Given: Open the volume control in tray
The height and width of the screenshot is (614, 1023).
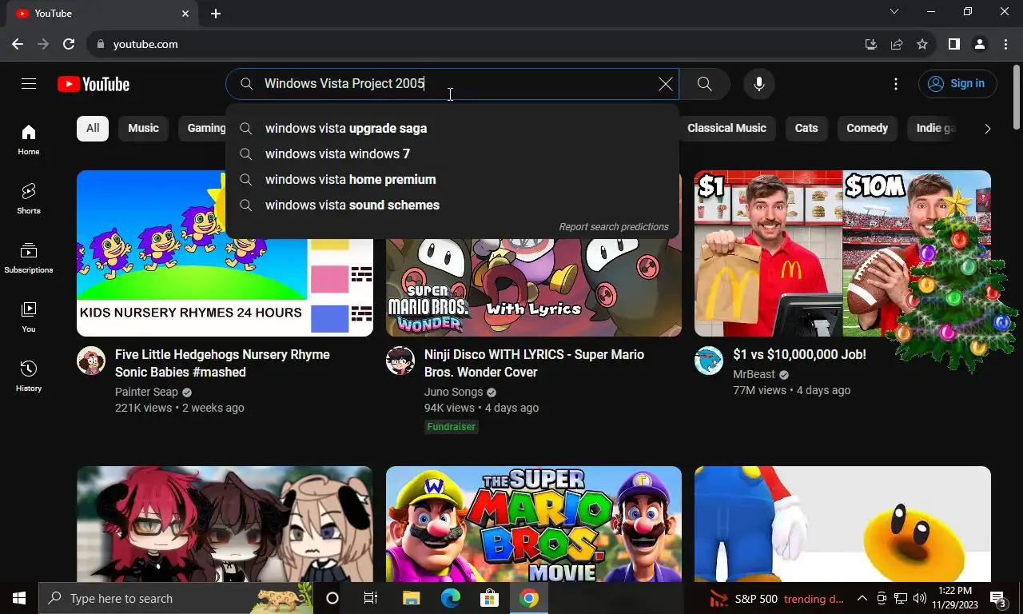Looking at the screenshot, I should (x=920, y=598).
